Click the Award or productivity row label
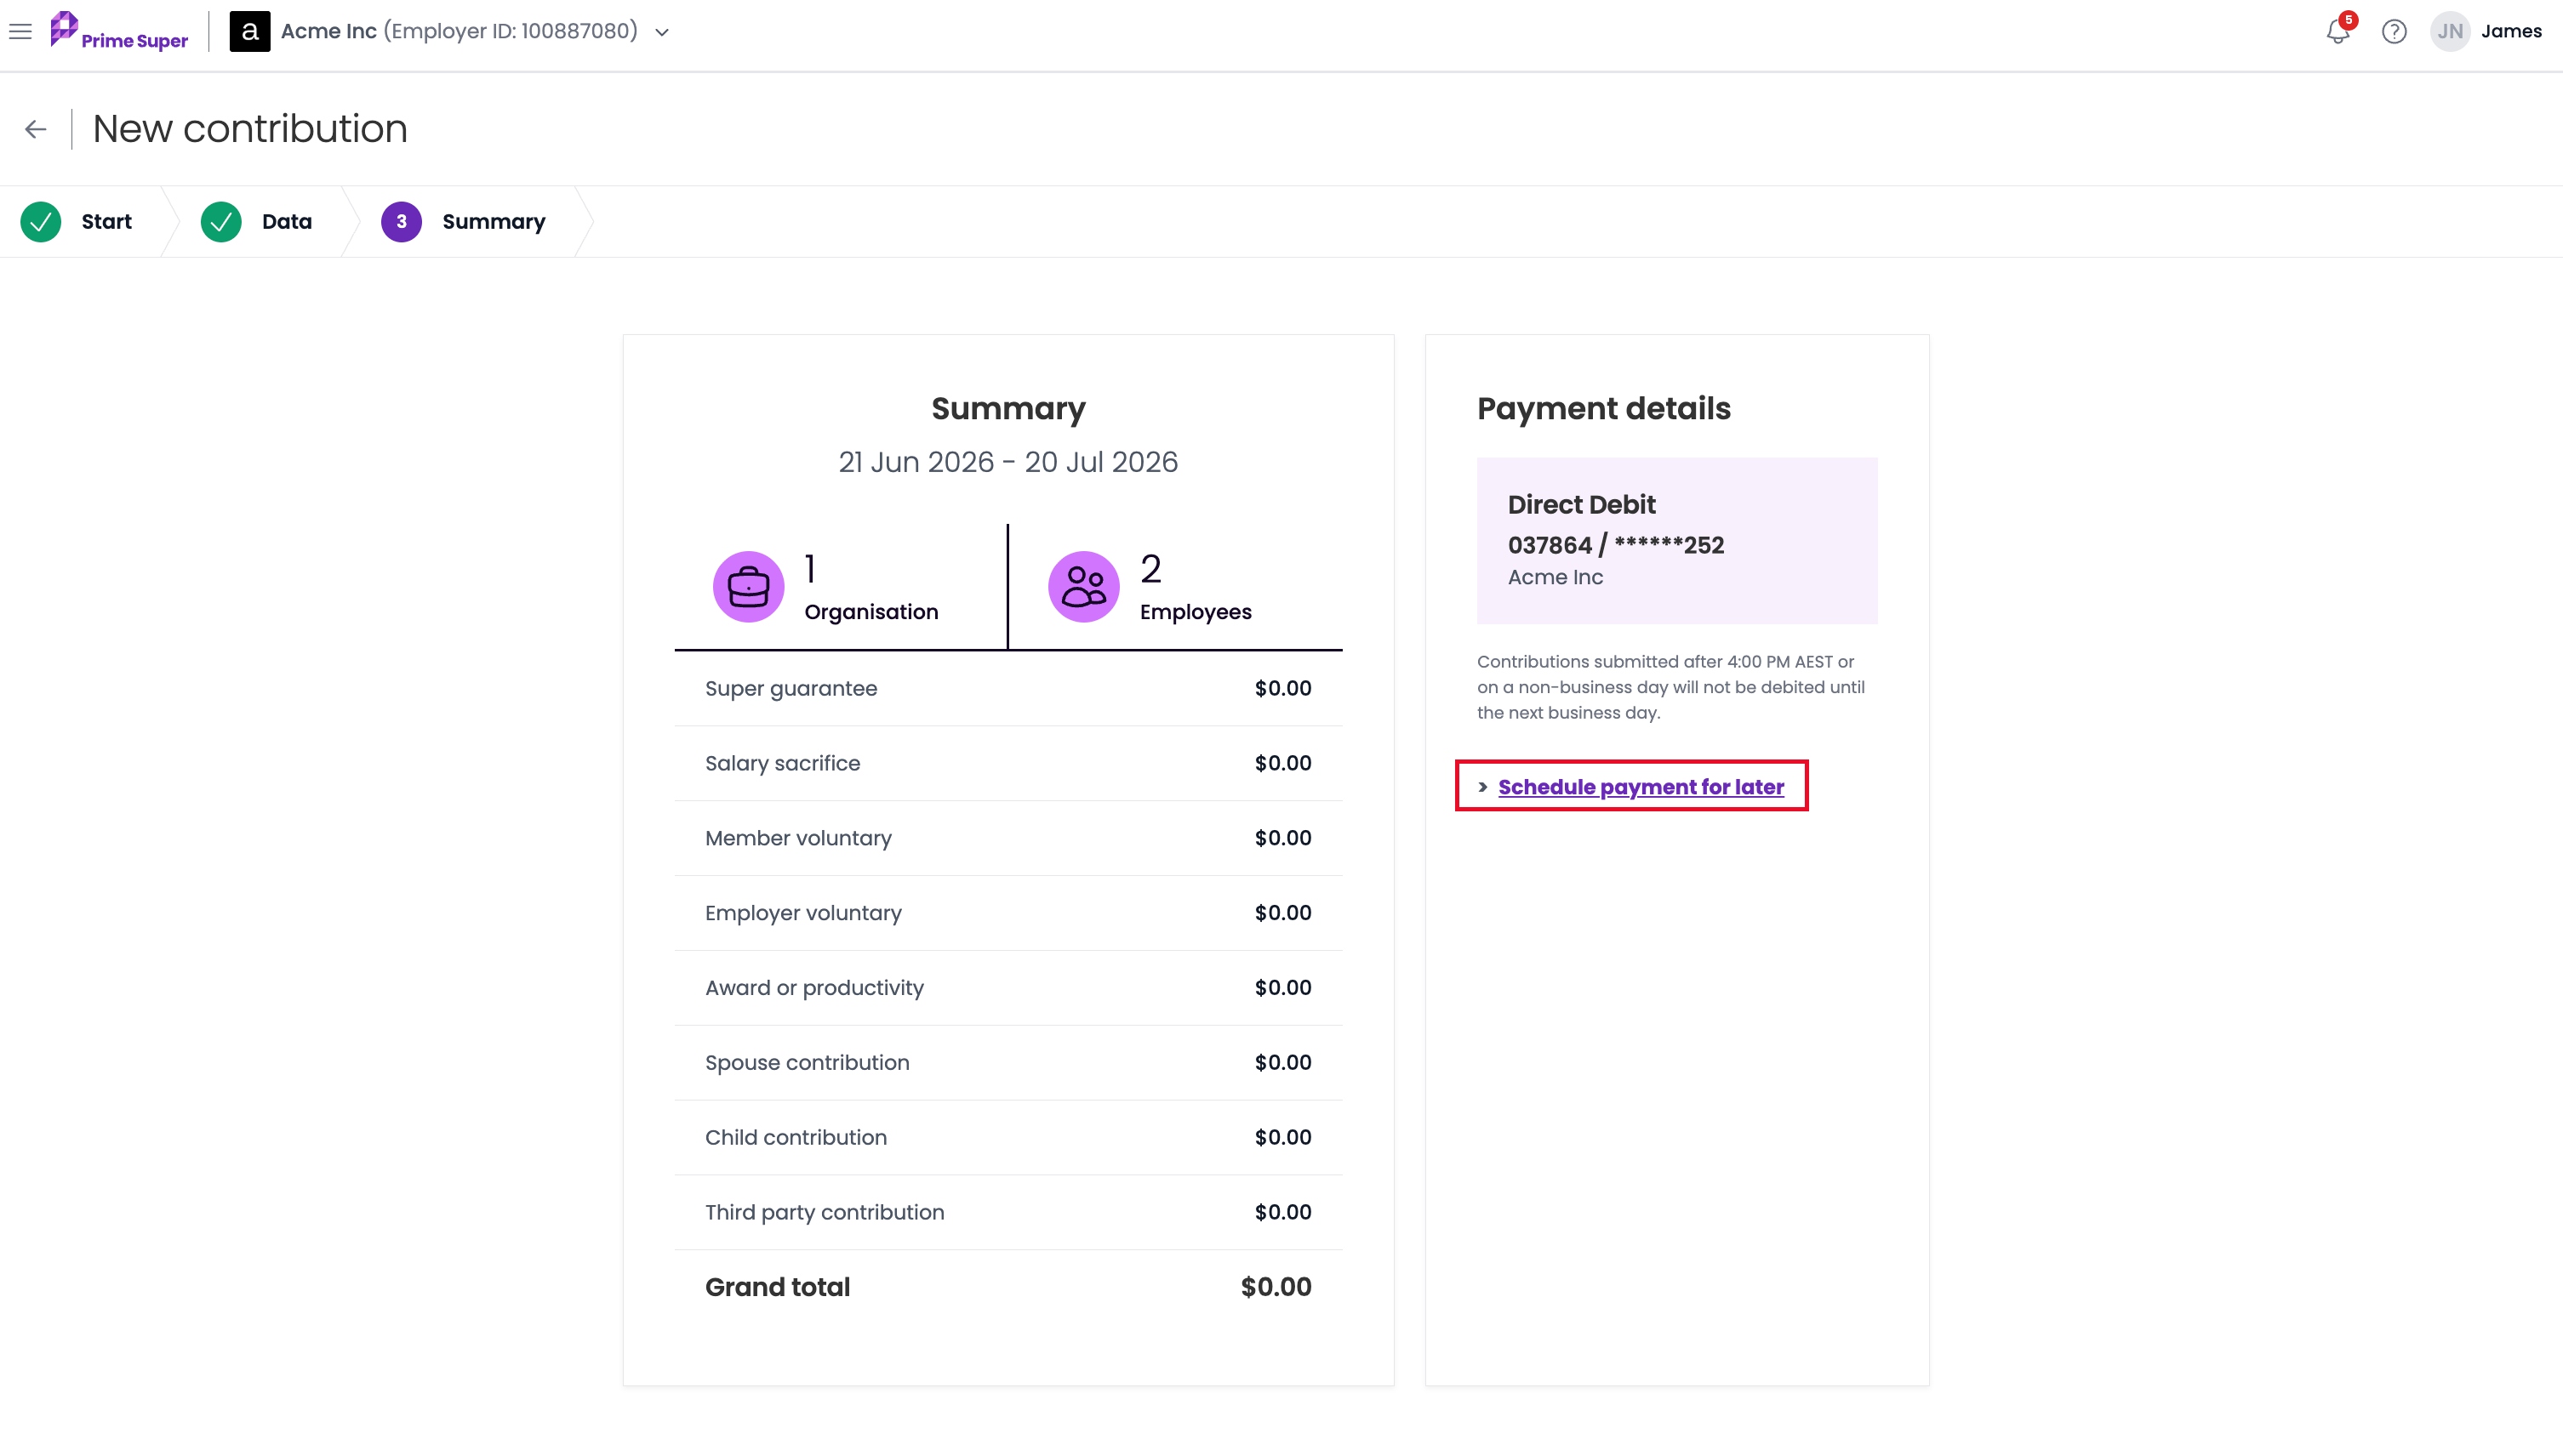The image size is (2563, 1456). click(x=814, y=988)
